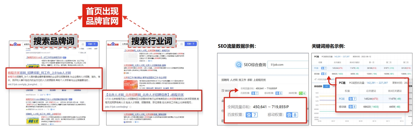Screen dimensions: 420x131
Task: Click the camera image-search icon in the brand-term screenshot
Action: coord(83,44)
